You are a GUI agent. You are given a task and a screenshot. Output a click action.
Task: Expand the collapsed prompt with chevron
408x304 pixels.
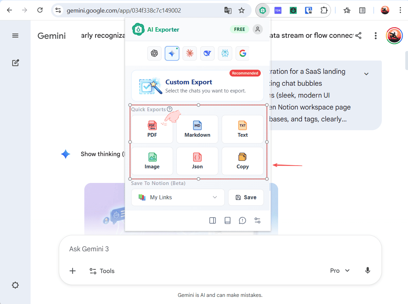pos(366,74)
